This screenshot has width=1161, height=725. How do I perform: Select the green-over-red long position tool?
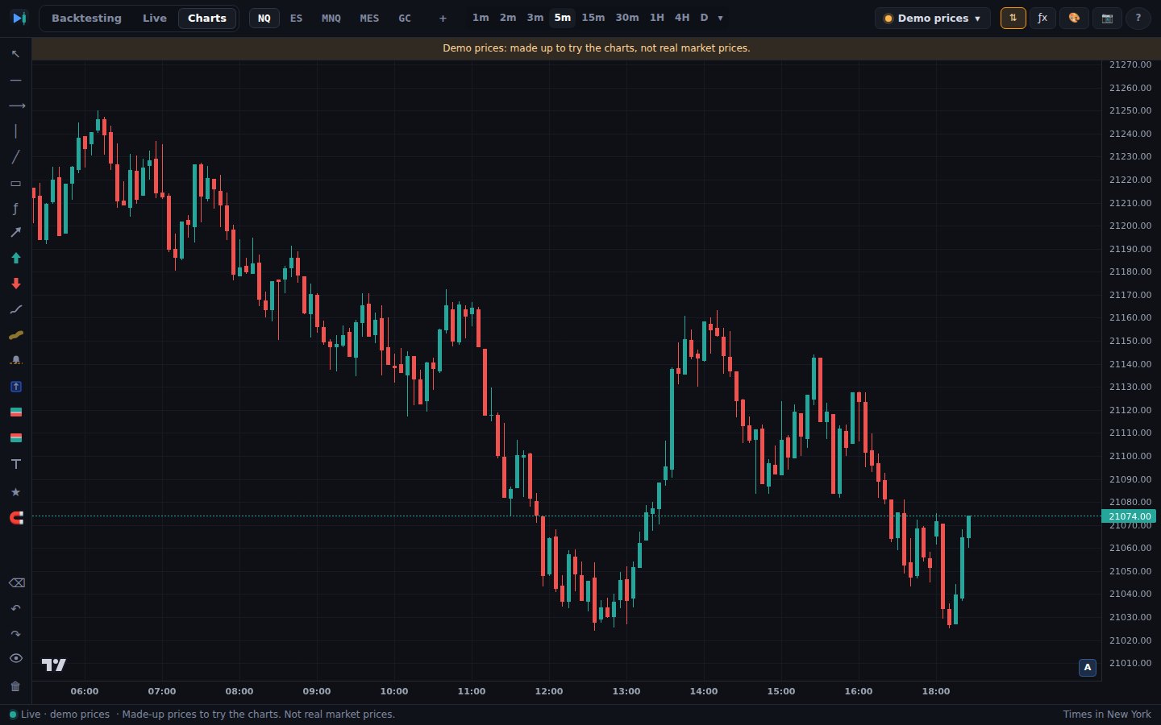pos(15,412)
